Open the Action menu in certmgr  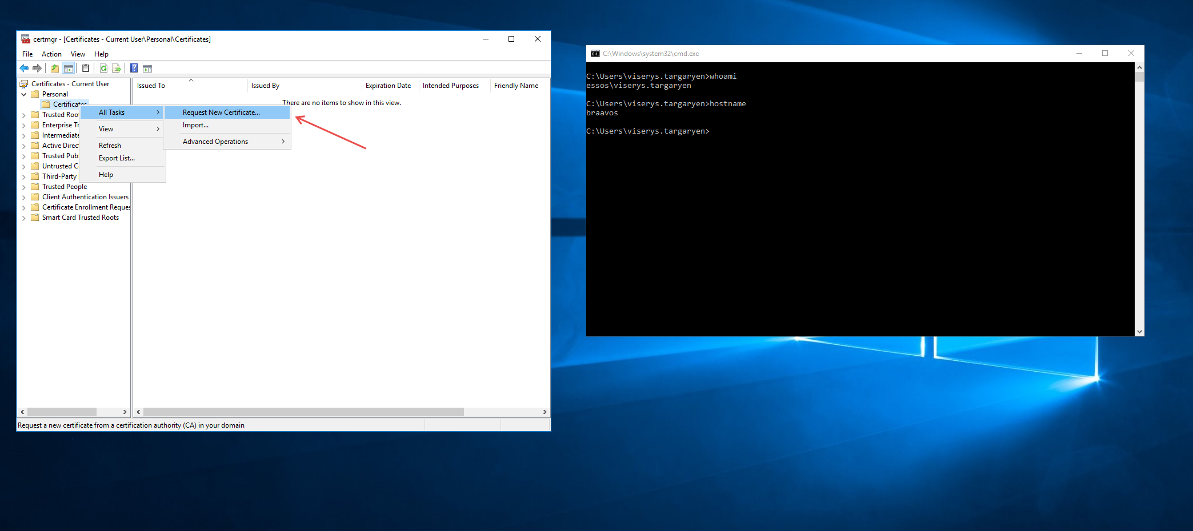pyautogui.click(x=51, y=54)
